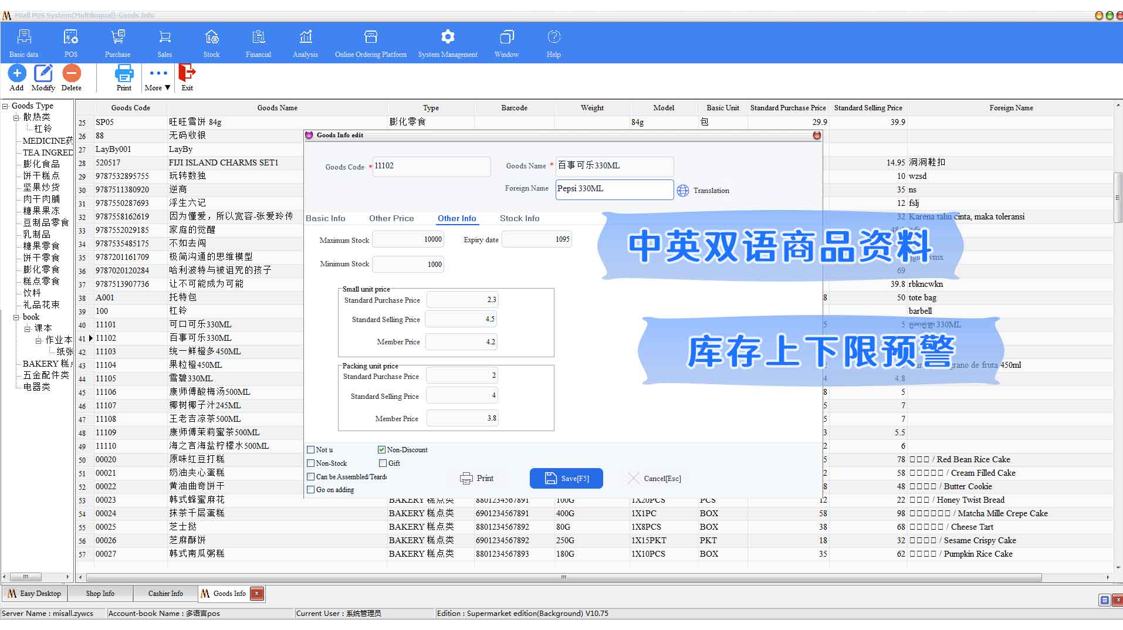The width and height of the screenshot is (1123, 630).
Task: Click the Goods Code input field
Action: pos(432,166)
